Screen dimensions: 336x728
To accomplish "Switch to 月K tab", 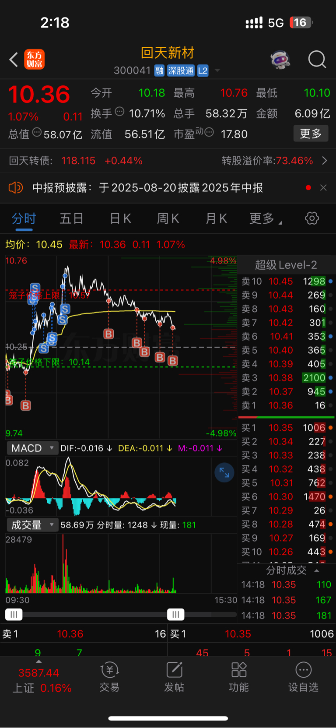I will 217,218.
